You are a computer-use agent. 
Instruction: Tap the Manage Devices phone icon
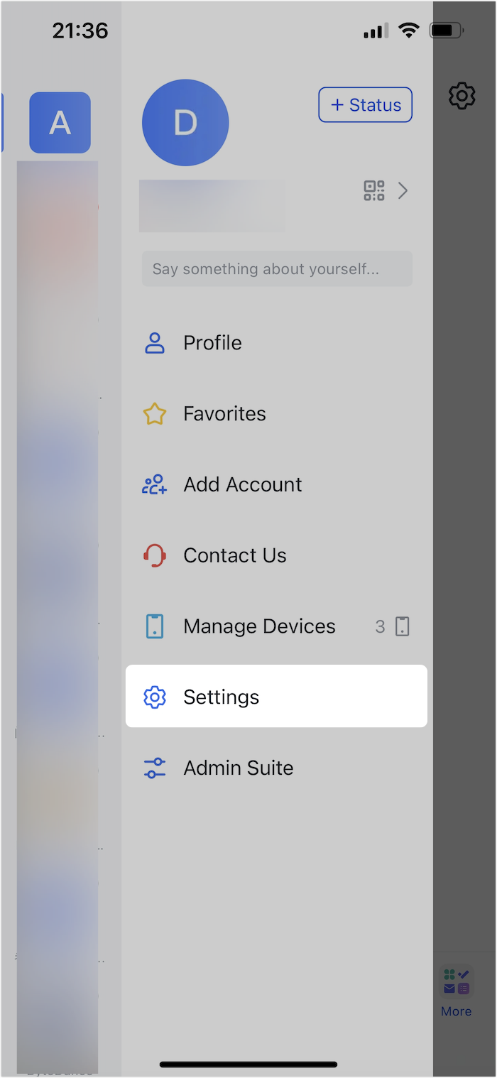tap(155, 626)
